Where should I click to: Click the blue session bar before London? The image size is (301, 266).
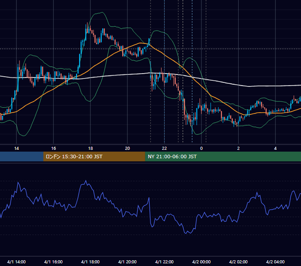point(22,156)
